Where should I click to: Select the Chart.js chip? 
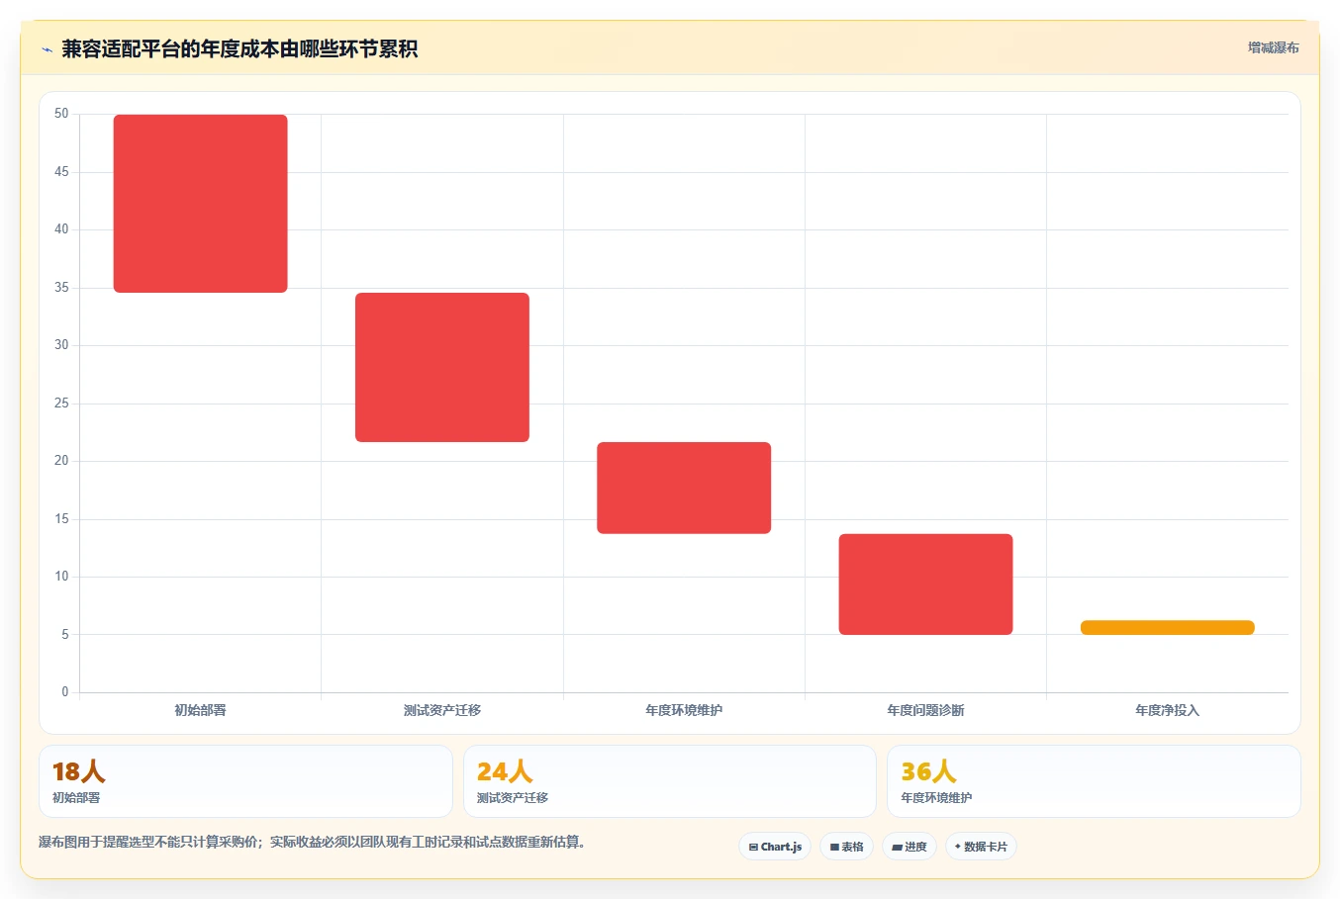[x=775, y=847]
